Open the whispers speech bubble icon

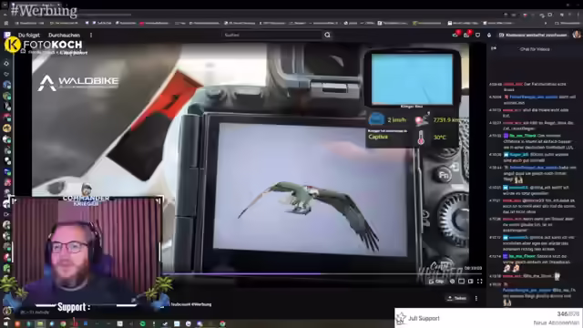click(477, 35)
